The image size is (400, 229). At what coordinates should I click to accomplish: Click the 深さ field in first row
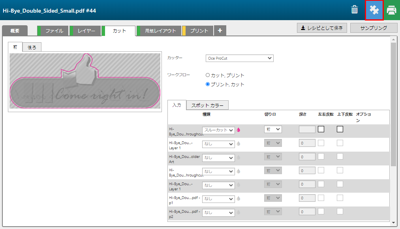coord(307,130)
